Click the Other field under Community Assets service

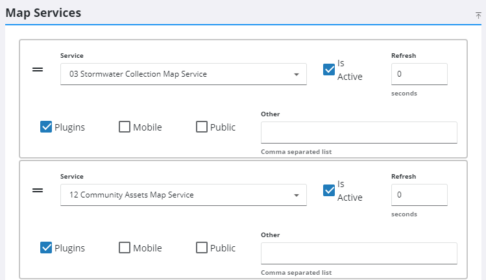pyautogui.click(x=359, y=253)
